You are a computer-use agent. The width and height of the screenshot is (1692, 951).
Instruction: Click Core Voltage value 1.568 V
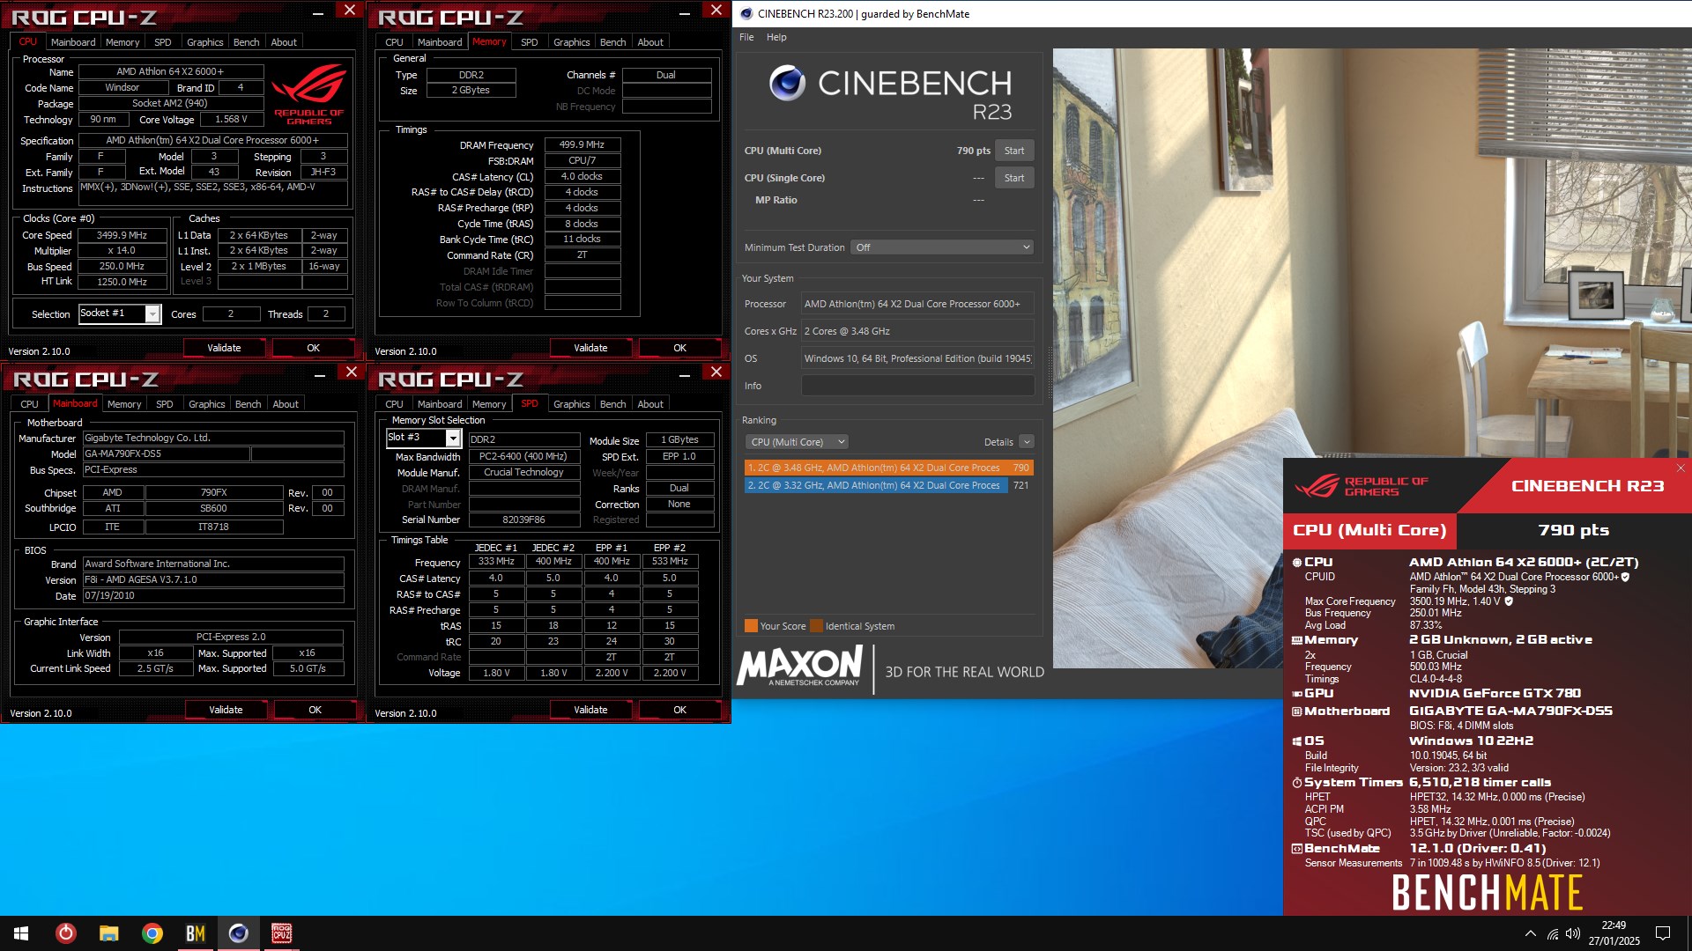[x=231, y=119]
